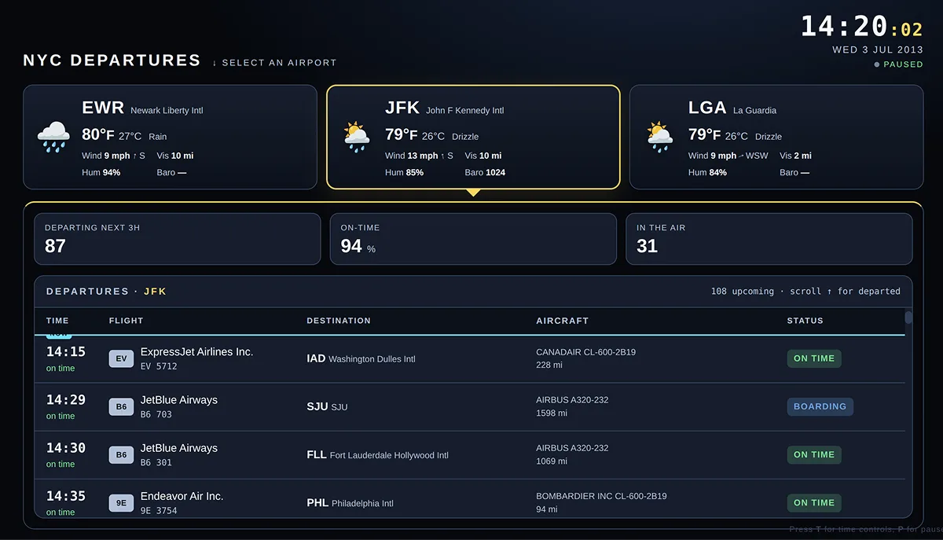Click the JFK Wind 13 mph reading
The image size is (943, 540).
point(419,156)
